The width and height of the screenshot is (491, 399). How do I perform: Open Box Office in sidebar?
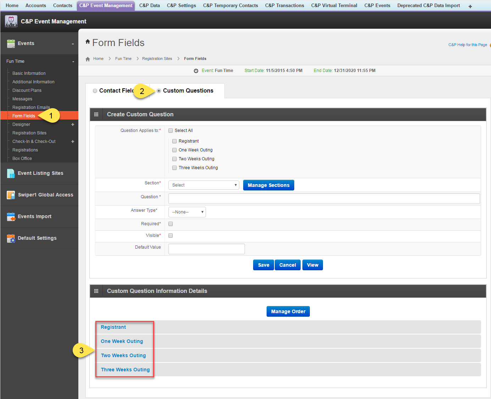click(x=22, y=159)
